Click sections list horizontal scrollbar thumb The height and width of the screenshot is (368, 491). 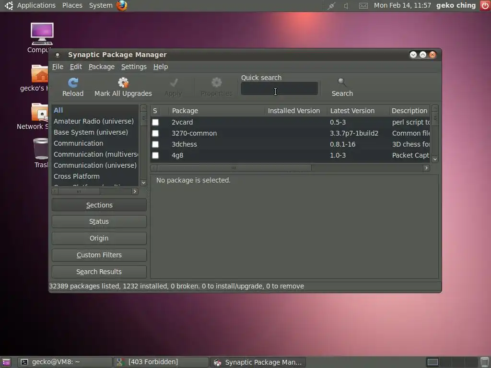tap(79, 191)
